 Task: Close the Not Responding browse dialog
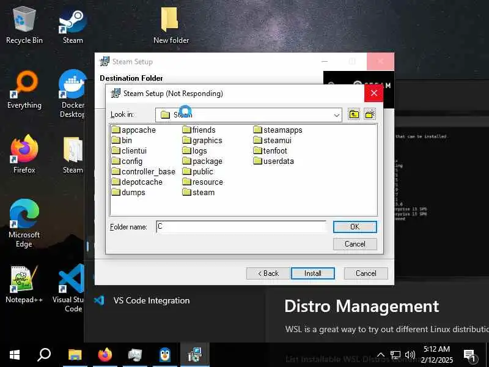(374, 93)
